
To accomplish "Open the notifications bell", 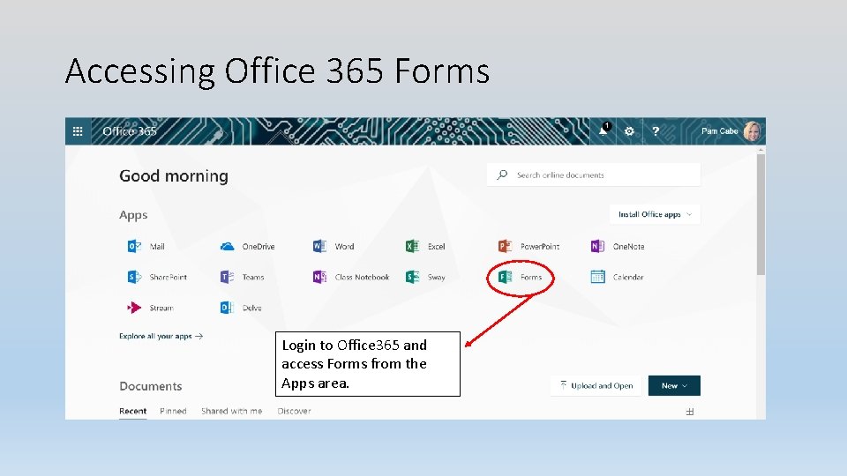I will click(x=603, y=130).
